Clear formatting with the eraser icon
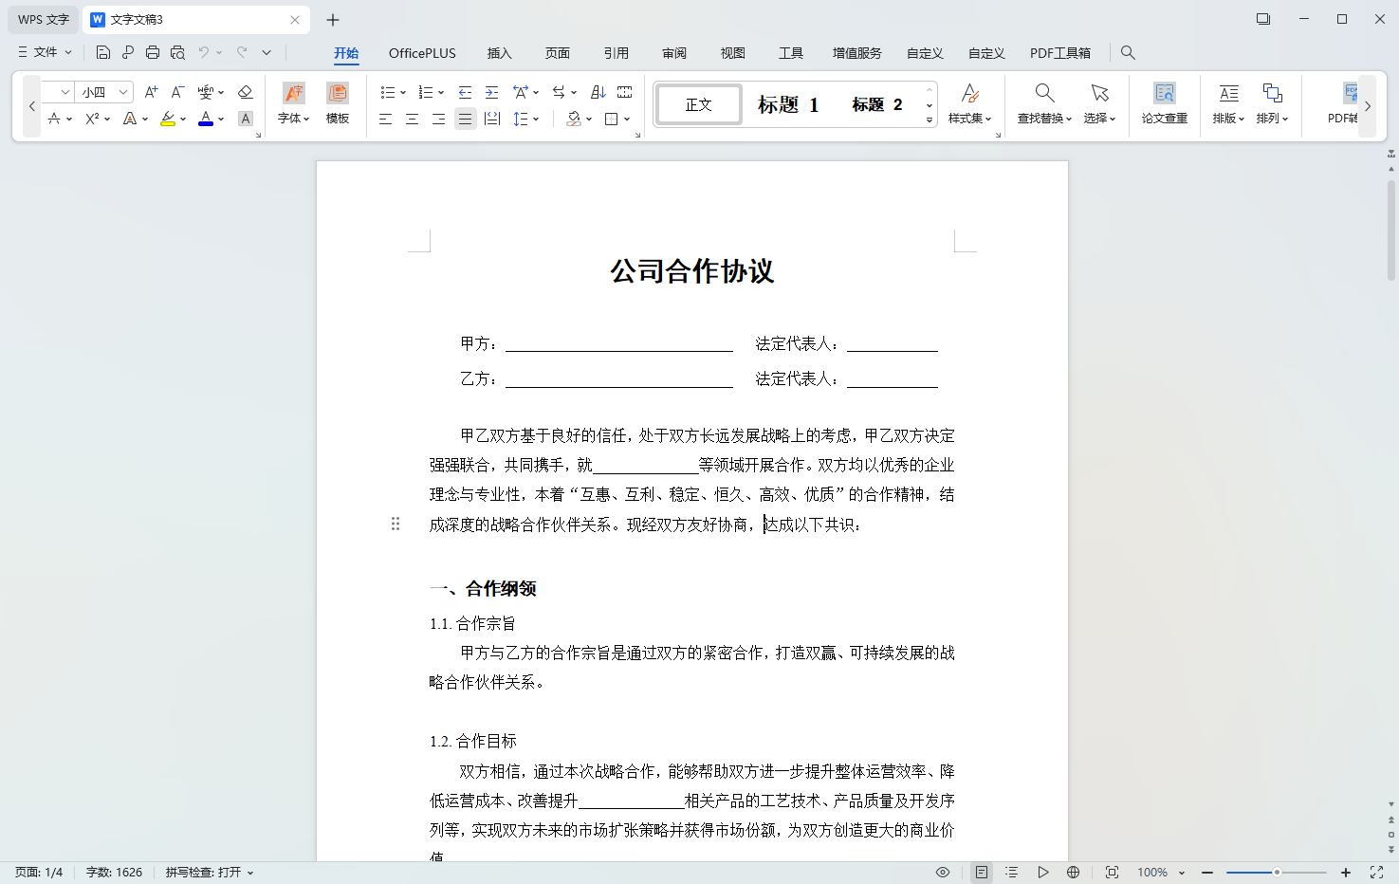The width and height of the screenshot is (1399, 884). [244, 91]
